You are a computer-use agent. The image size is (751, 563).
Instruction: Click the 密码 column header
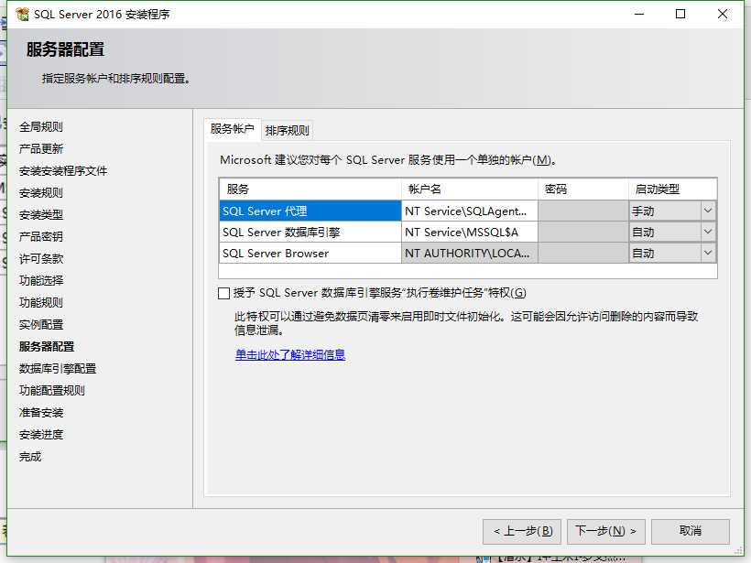(582, 189)
